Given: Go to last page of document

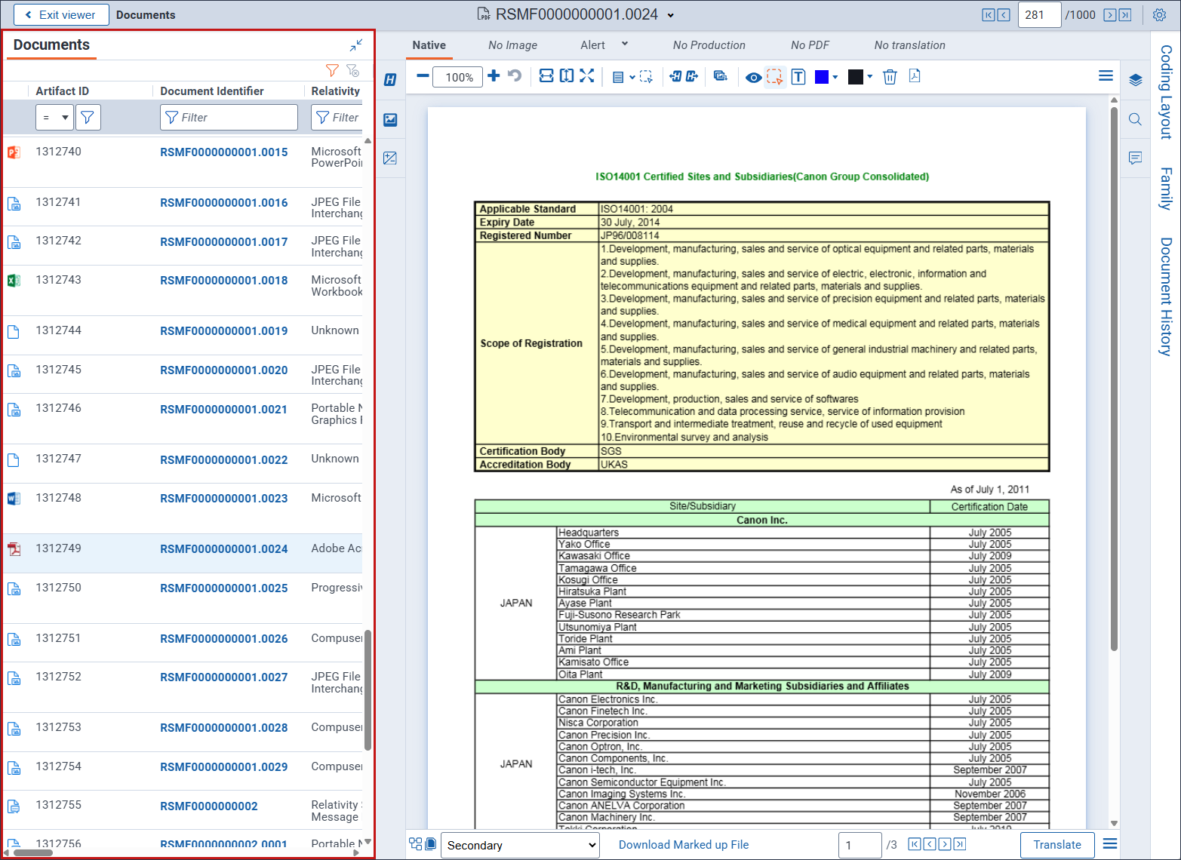Looking at the screenshot, I should point(960,844).
